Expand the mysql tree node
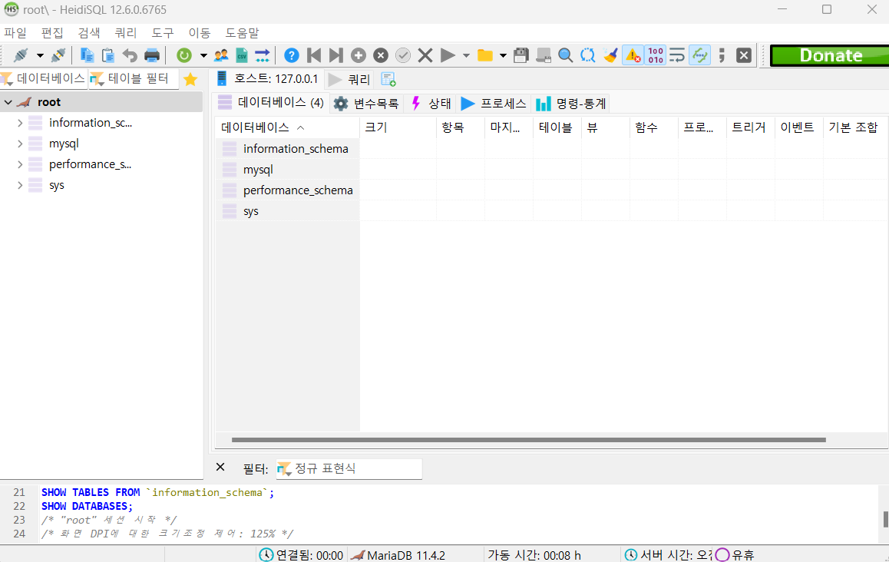The width and height of the screenshot is (889, 562). (20, 144)
